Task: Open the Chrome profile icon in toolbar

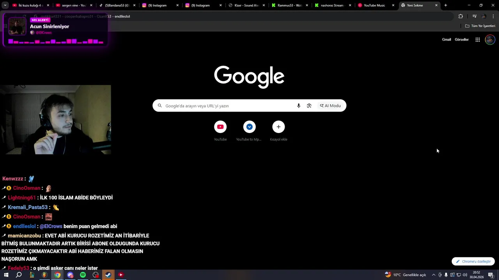Action: pos(484,16)
